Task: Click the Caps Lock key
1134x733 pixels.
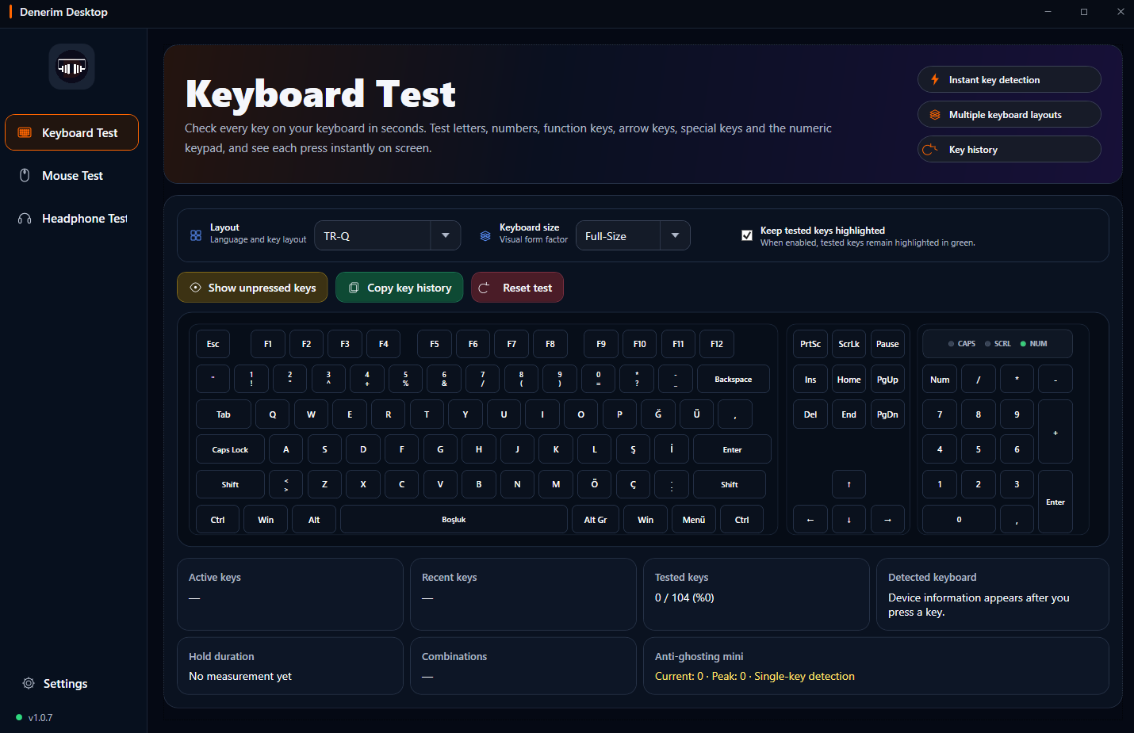Action: 230,449
